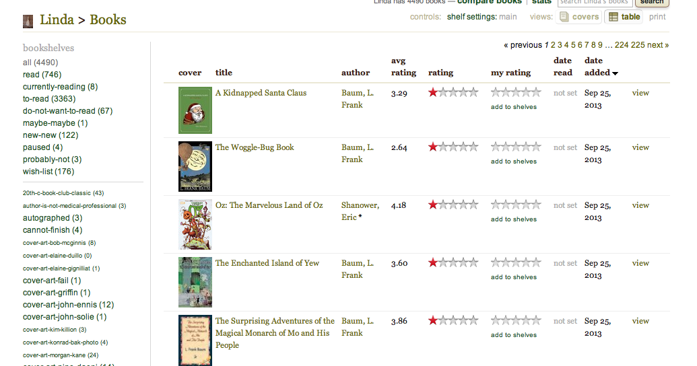Sort by date added column arrow
Screen dimensions: 697x366
[616, 73]
